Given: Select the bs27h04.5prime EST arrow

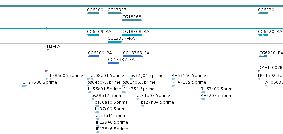Looking at the screenshot, I should point(142,106).
